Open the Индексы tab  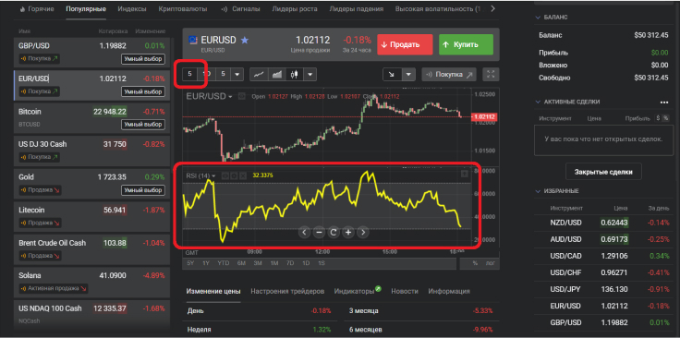[x=132, y=8]
